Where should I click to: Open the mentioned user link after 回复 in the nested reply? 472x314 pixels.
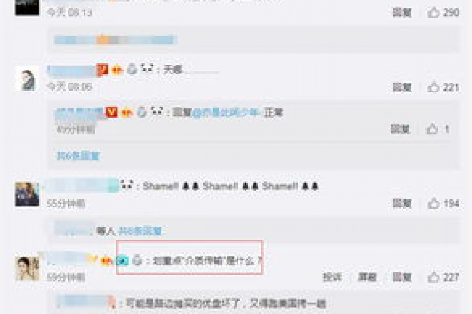226,113
